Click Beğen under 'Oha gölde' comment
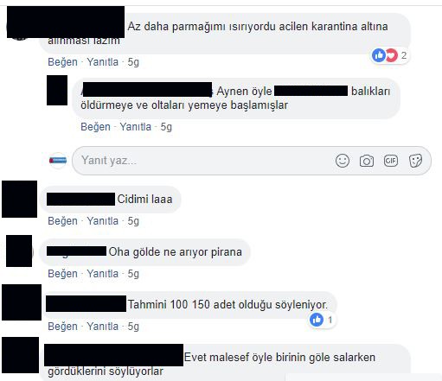 [62, 274]
